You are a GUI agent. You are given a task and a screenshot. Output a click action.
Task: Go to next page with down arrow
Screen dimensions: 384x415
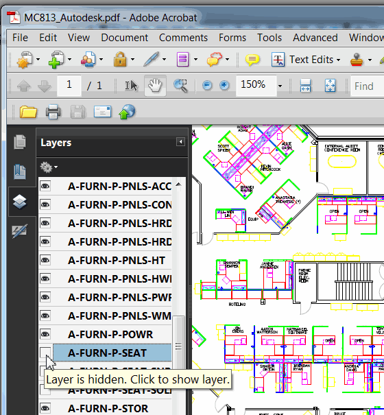44,86
